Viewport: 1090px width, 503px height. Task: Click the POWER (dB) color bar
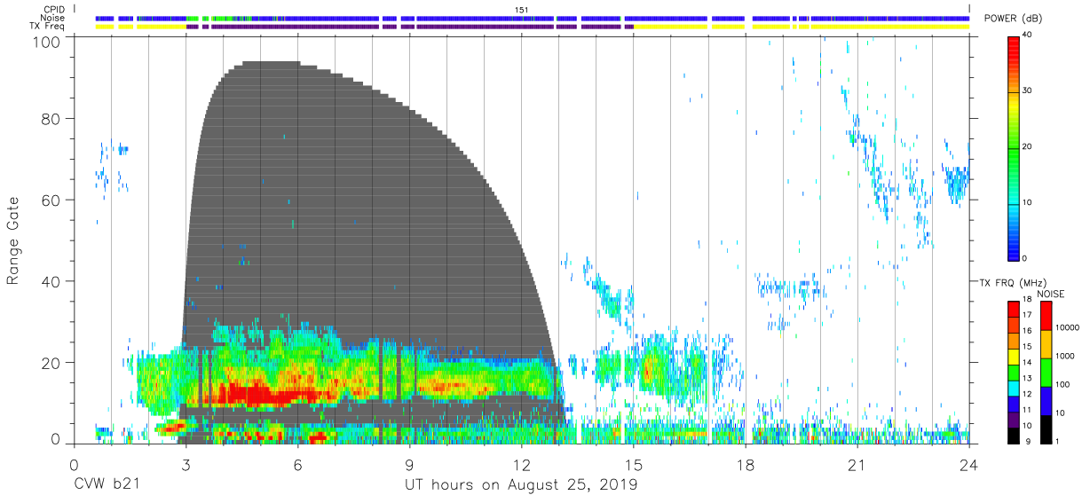pyautogui.click(x=1015, y=147)
